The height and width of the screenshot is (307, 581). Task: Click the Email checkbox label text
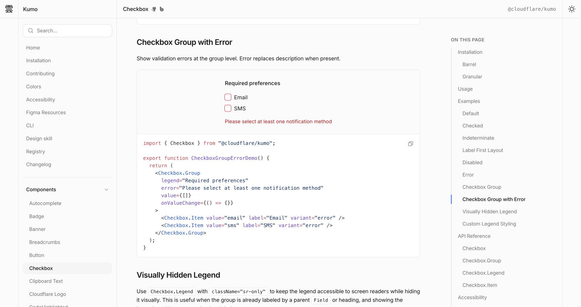pos(241,97)
